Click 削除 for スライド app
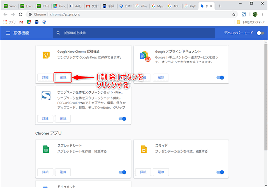Screen dimensions: 268x188 [x=161, y=172]
